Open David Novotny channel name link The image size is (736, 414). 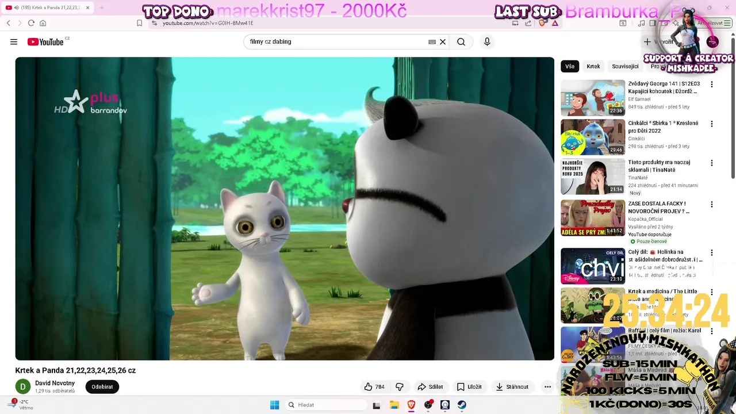pyautogui.click(x=55, y=384)
